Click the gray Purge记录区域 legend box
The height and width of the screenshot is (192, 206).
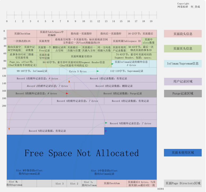click(x=183, y=93)
